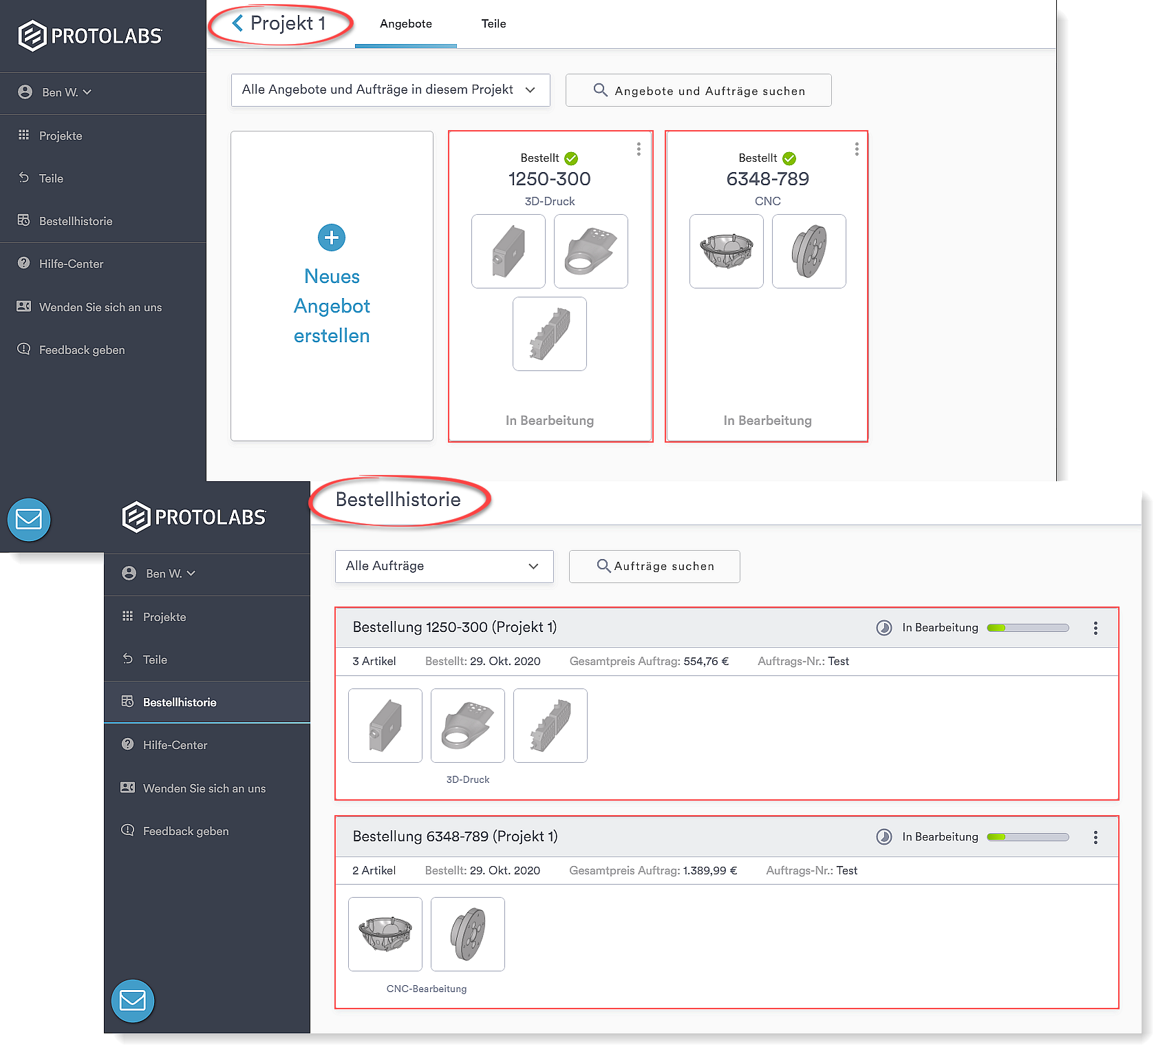
Task: Click Bestellhistorie icon in top sidebar
Action: (24, 220)
